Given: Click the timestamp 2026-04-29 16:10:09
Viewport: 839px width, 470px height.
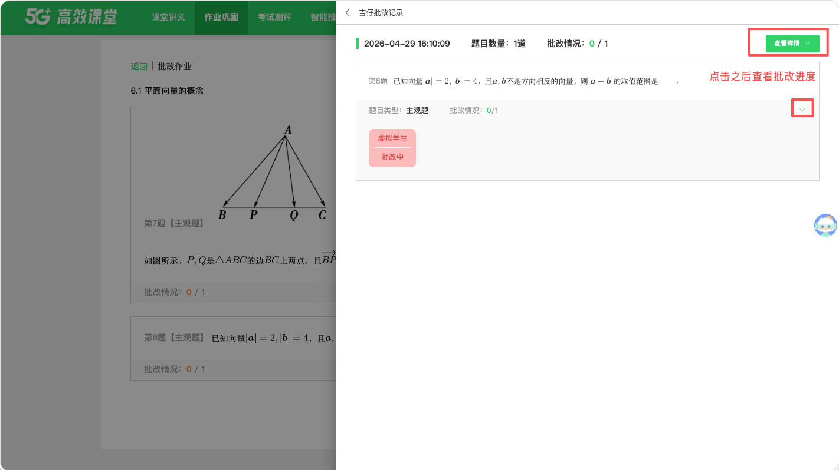Looking at the screenshot, I should pyautogui.click(x=407, y=44).
